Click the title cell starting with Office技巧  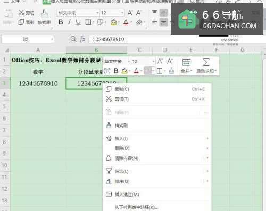[x=57, y=60]
